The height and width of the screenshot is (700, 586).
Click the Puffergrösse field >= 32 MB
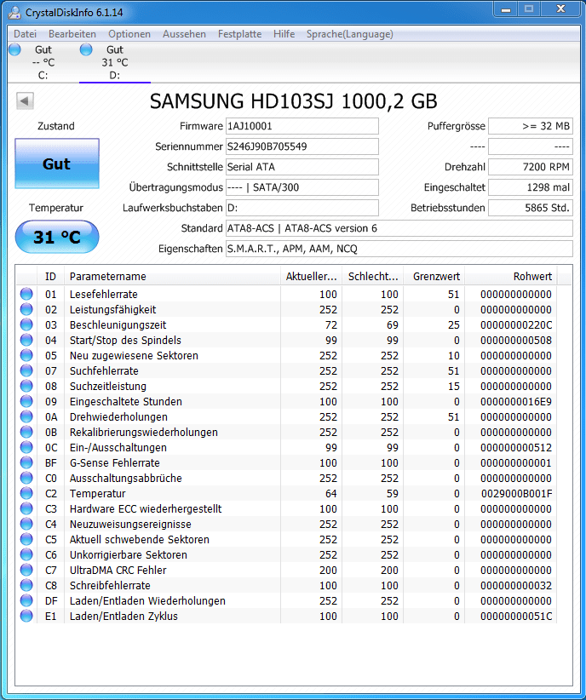[x=530, y=126]
